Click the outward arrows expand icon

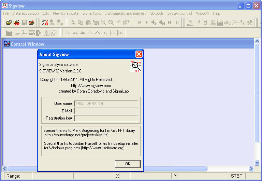point(54,33)
